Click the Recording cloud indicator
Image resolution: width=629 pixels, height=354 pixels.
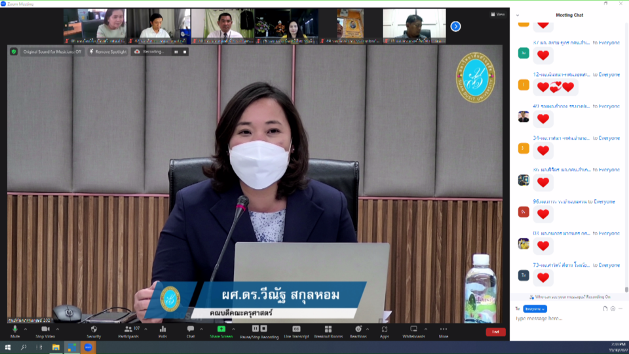point(149,52)
